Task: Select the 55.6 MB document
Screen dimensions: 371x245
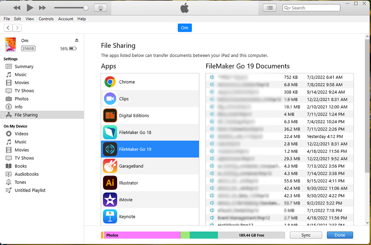Action: click(280, 181)
